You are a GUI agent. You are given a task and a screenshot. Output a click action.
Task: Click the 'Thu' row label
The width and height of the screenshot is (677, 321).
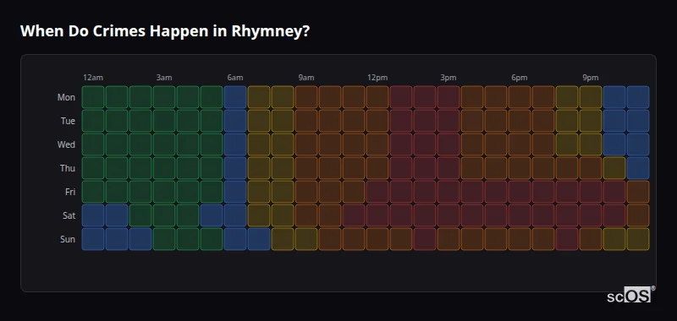click(68, 168)
